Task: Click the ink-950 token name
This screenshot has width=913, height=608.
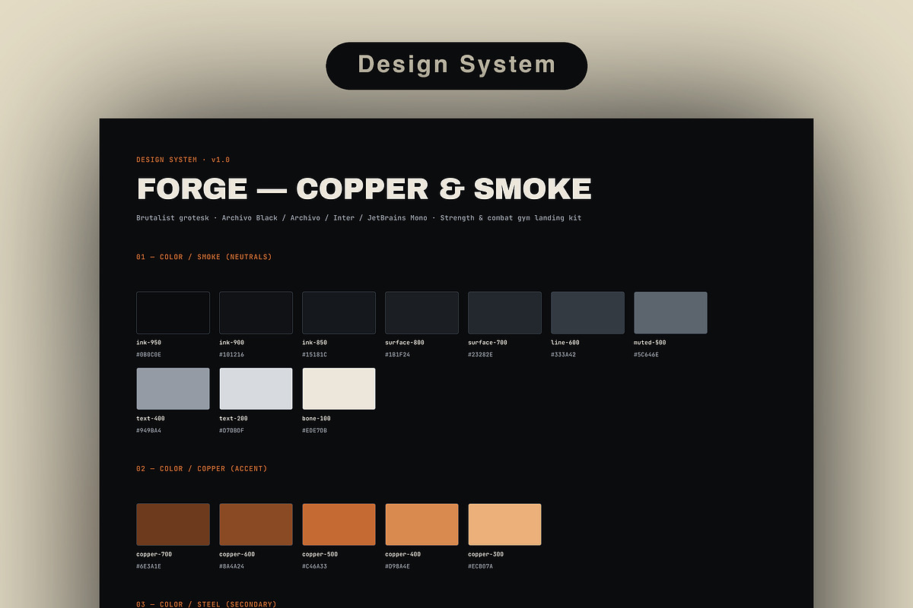Action: pos(148,343)
